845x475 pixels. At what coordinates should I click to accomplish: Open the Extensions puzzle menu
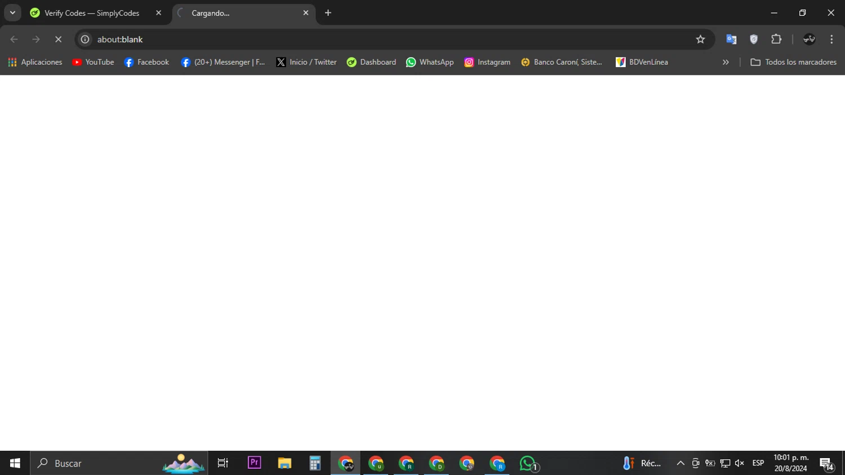776,39
